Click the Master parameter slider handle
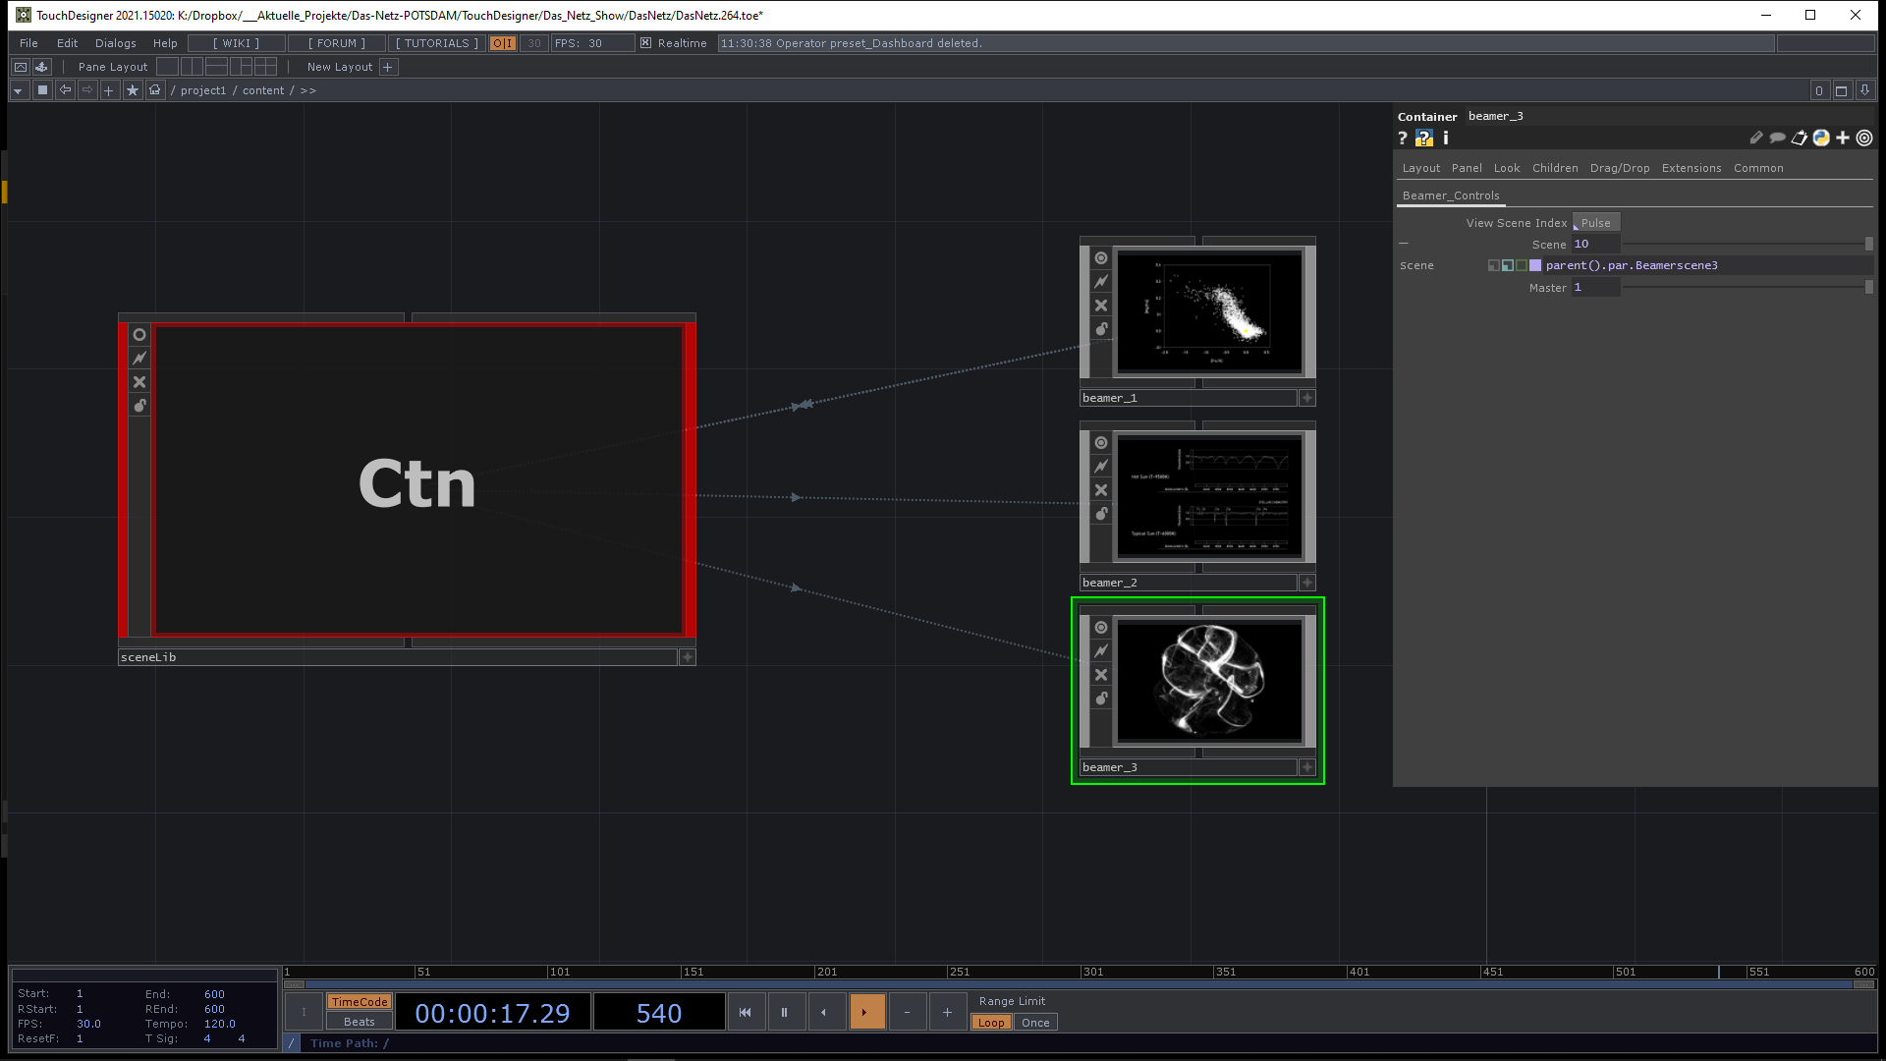The height and width of the screenshot is (1061, 1886). [1868, 287]
